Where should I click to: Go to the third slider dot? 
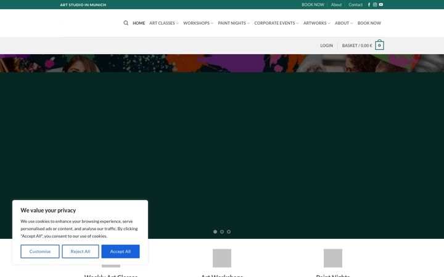[x=229, y=232]
